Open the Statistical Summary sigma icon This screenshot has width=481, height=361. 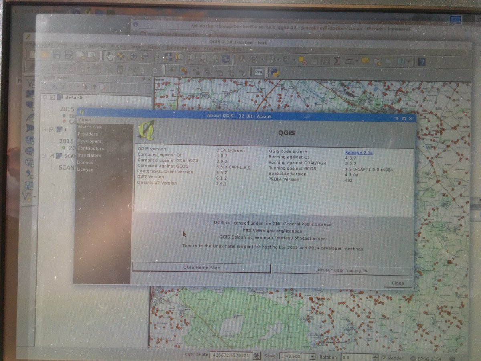pyautogui.click(x=337, y=61)
